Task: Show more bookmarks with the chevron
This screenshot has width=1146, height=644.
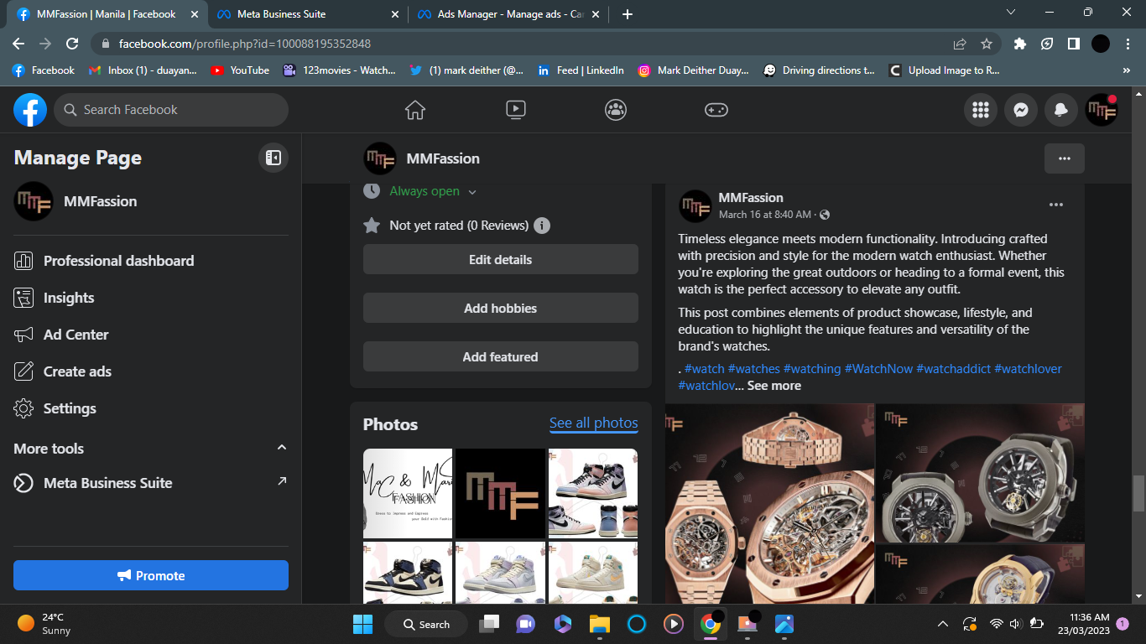Action: click(x=1127, y=70)
